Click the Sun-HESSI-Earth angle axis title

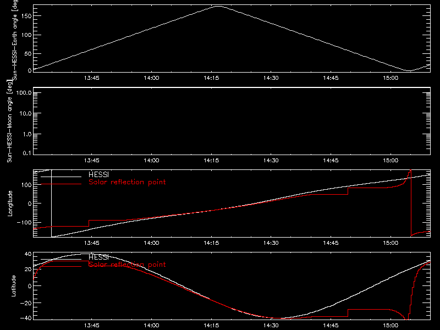point(15,40)
